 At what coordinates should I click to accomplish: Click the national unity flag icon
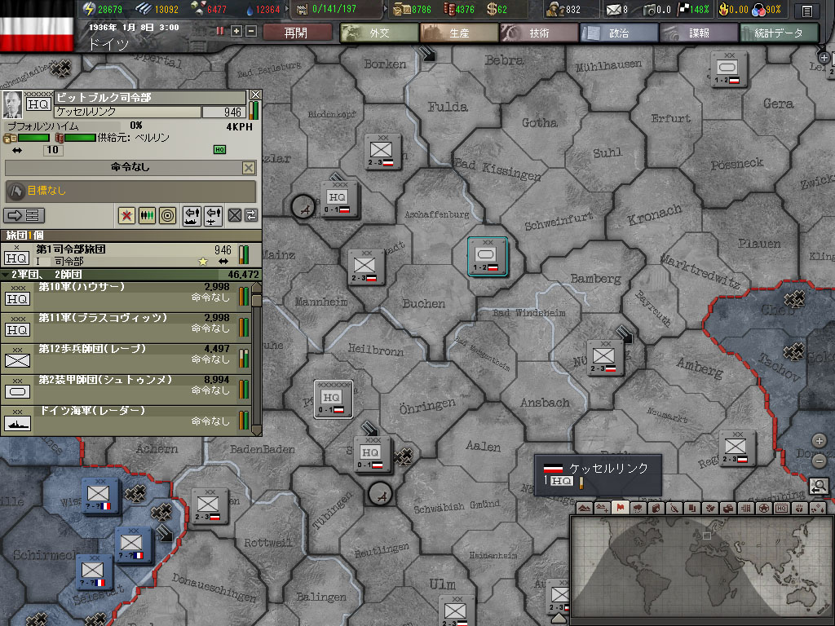point(683,9)
